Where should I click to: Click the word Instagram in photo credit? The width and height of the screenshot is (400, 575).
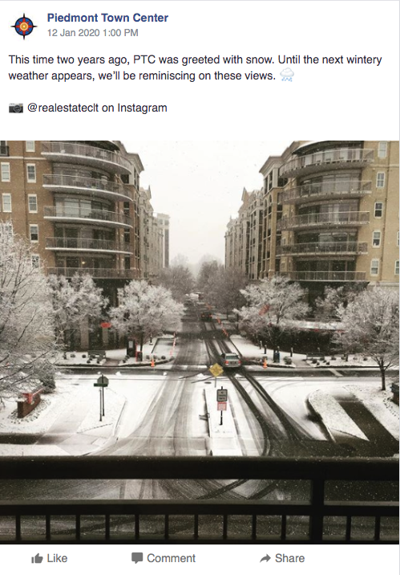(142, 108)
